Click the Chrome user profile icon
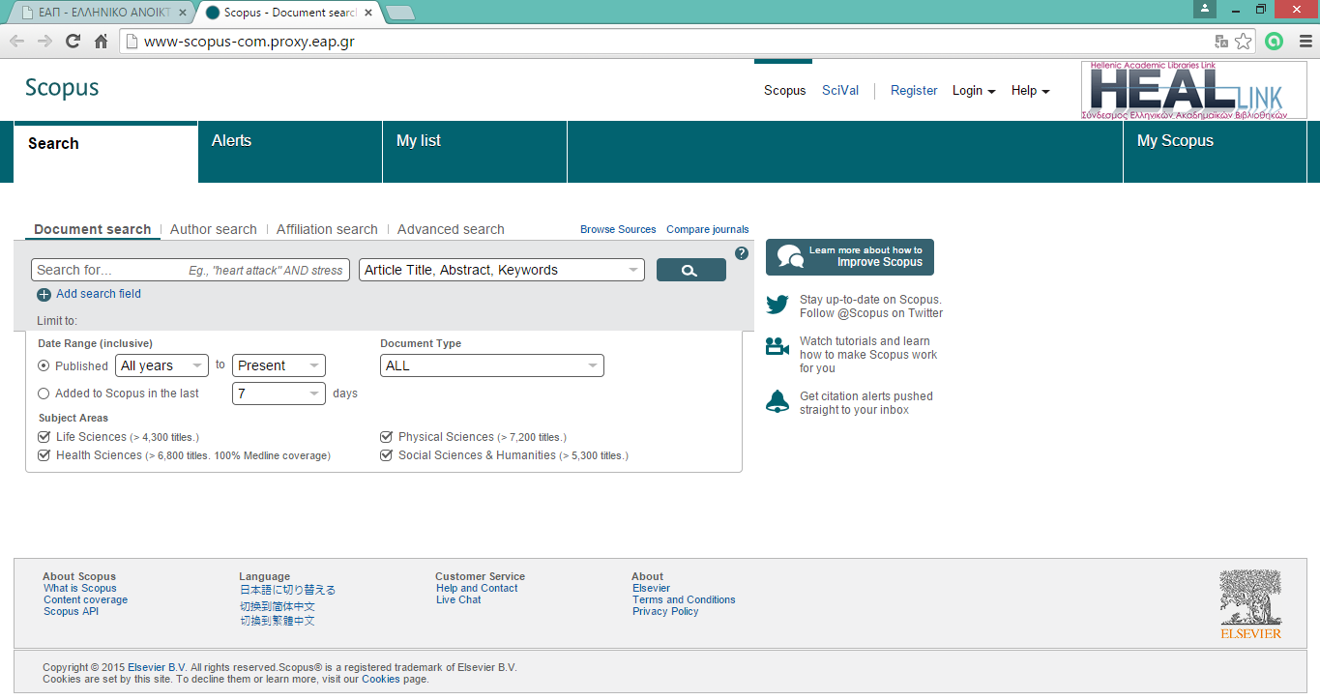The height and width of the screenshot is (700, 1320). pos(1204,9)
